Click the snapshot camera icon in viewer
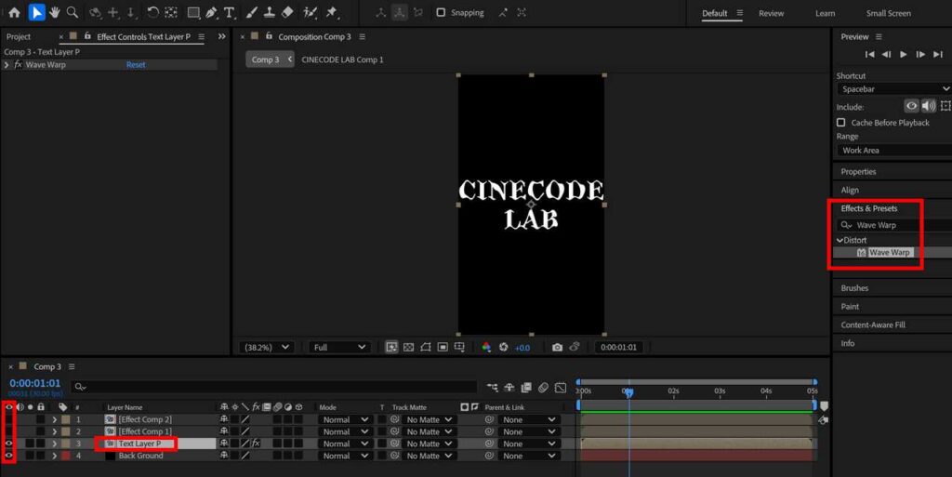The height and width of the screenshot is (477, 952). click(557, 347)
